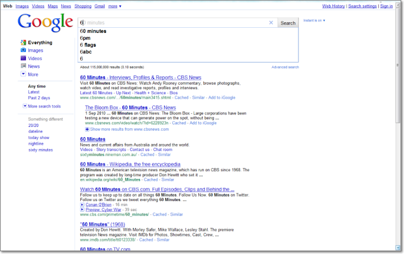Image resolution: width=404 pixels, height=254 pixels.
Task: Filter results by Latest
Action: (x=33, y=92)
